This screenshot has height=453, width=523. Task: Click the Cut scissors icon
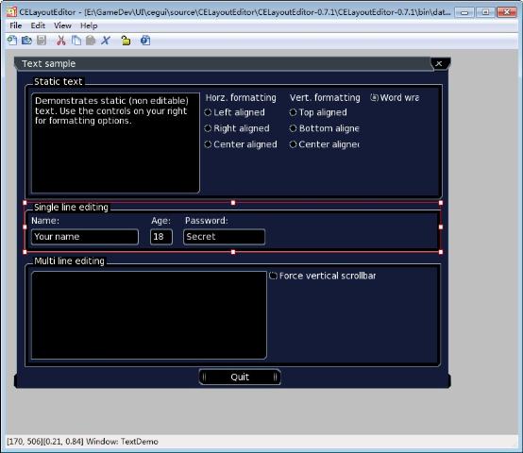coord(61,41)
